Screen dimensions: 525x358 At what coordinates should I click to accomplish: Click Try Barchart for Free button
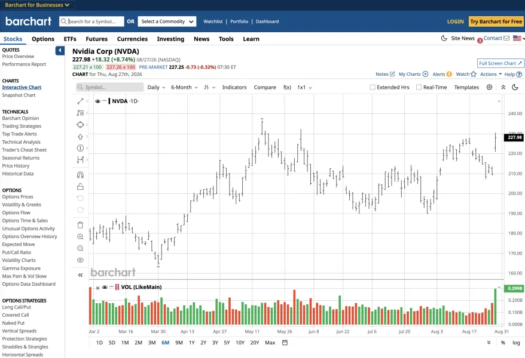[496, 21]
